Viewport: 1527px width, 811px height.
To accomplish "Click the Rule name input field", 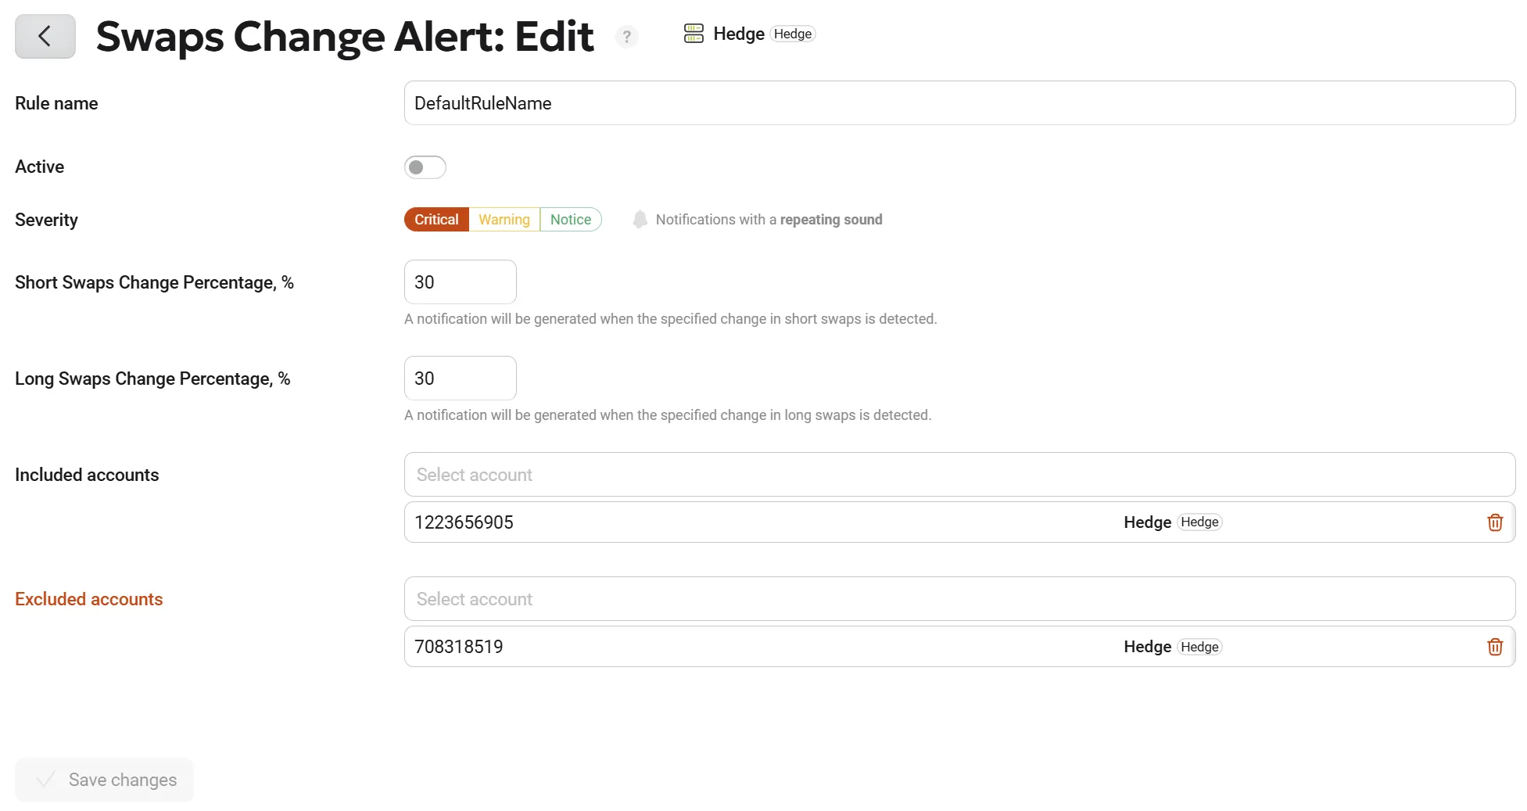I will [x=959, y=103].
